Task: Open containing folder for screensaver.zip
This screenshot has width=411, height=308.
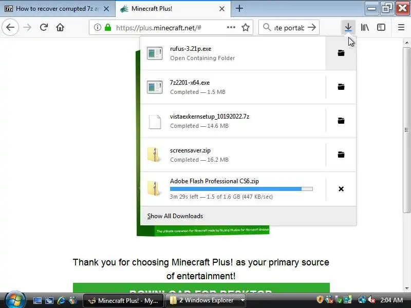Action: 341,155
